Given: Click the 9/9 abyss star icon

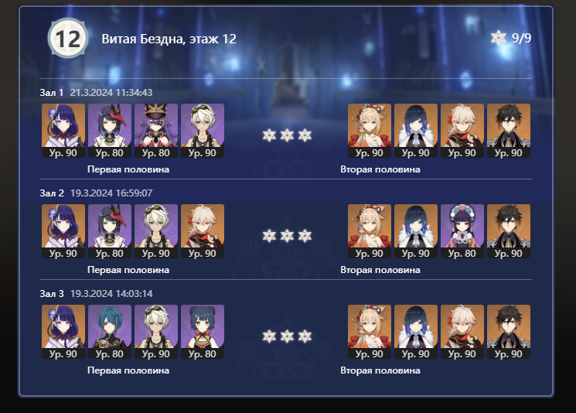Looking at the screenshot, I should pos(499,38).
